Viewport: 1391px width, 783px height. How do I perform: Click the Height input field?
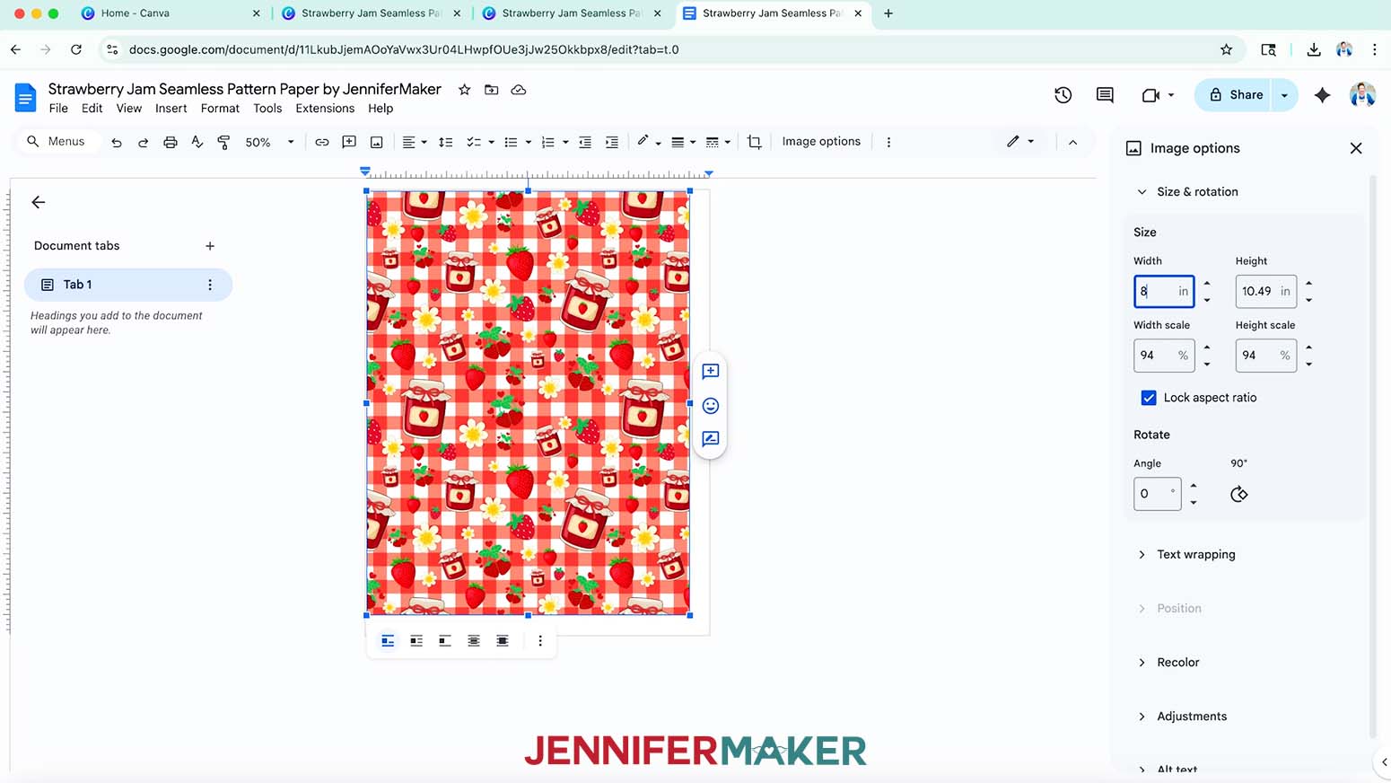coord(1266,292)
